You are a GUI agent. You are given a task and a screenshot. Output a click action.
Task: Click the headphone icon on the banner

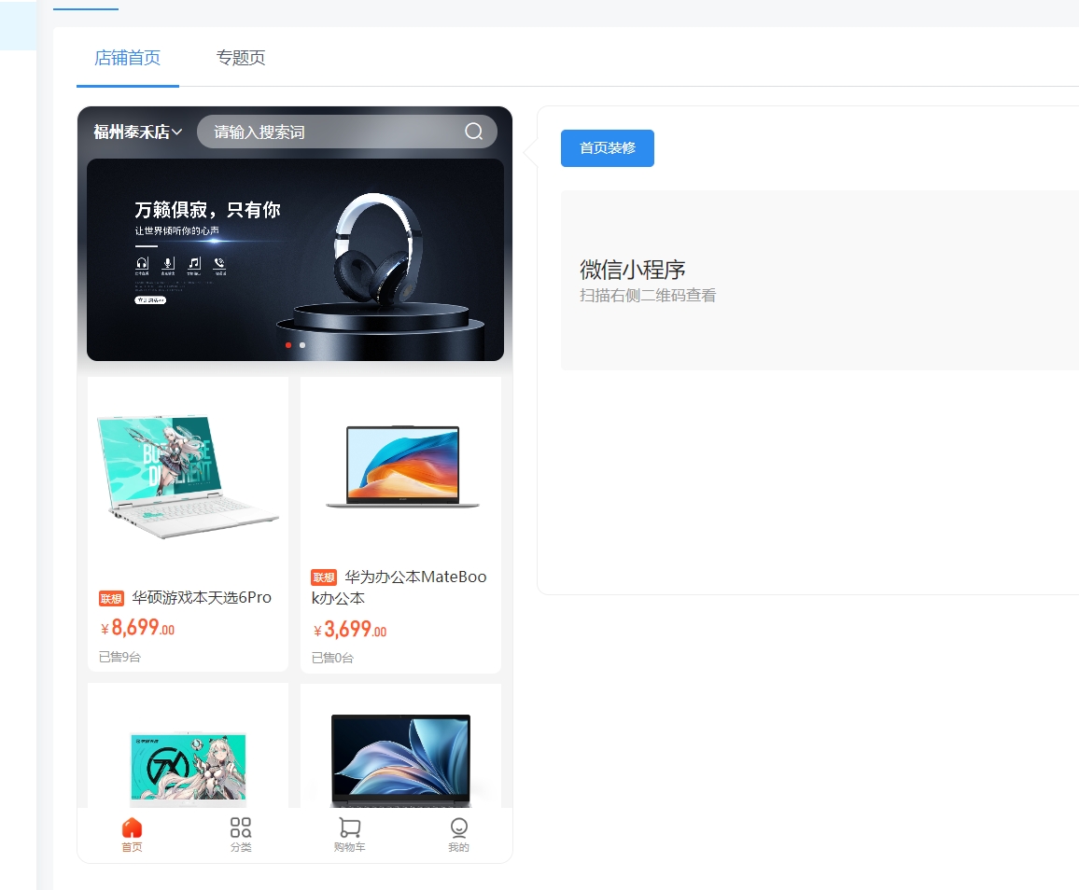tap(142, 264)
